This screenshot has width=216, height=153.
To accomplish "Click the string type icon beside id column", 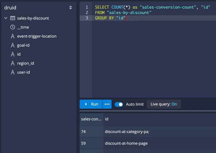I will 13,54.
